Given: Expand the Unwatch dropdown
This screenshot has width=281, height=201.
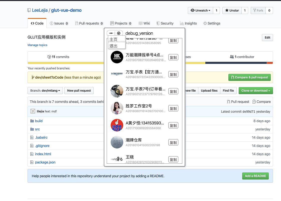Looking at the screenshot, I should click(x=200, y=11).
